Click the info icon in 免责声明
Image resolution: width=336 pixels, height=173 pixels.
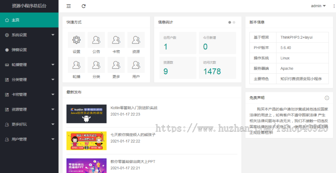(327, 98)
